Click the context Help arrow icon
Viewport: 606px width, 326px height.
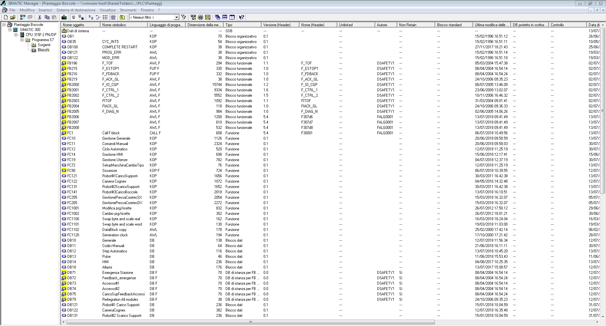click(242, 17)
